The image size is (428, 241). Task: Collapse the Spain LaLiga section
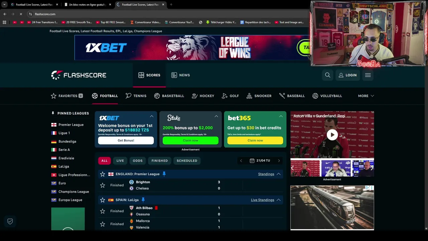pyautogui.click(x=279, y=200)
